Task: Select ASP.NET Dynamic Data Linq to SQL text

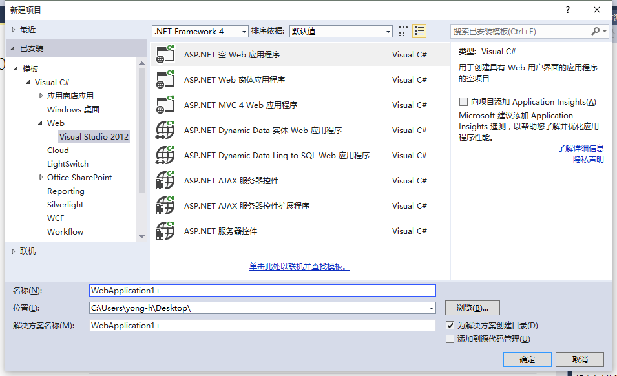Action: coord(277,155)
